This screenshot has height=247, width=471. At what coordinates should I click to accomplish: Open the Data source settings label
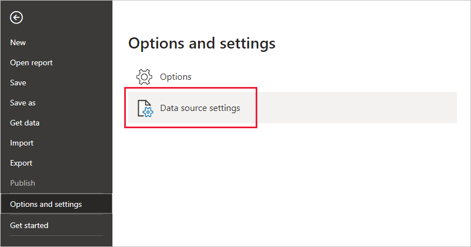pos(200,108)
